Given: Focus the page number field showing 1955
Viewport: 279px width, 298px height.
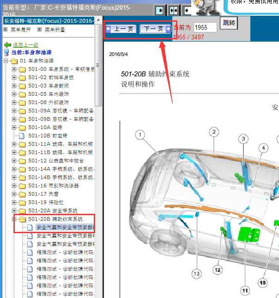Looking at the screenshot, I should point(205,27).
